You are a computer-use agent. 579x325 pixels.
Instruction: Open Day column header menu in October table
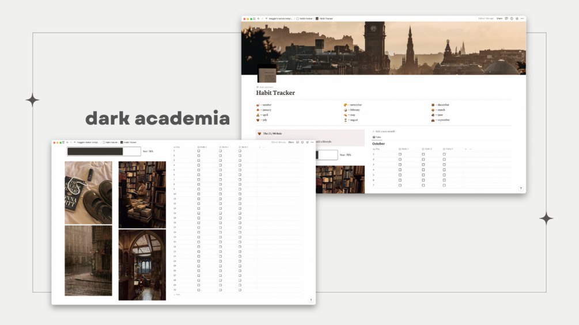(376, 149)
